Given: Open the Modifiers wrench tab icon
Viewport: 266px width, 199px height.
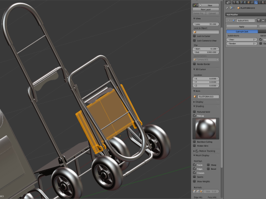Looking at the screenshot, I should pos(256,2).
